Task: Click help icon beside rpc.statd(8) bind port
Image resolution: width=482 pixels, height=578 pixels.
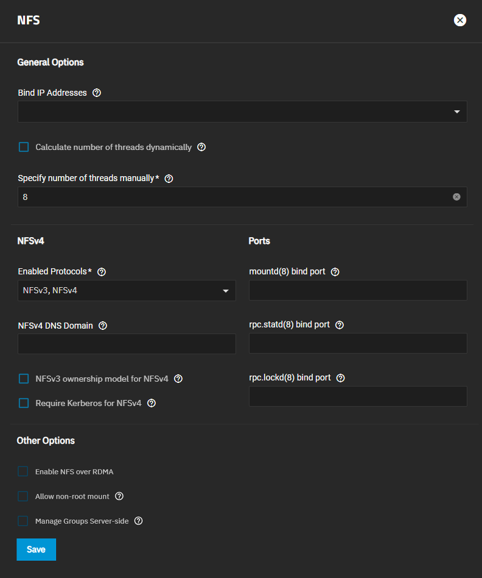Action: point(340,325)
